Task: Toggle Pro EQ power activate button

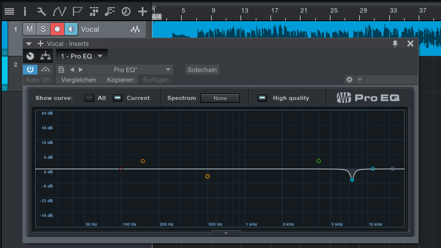Action: coord(30,69)
